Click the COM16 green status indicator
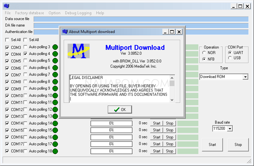Screen dimensions: 254x166 pos(55,138)
